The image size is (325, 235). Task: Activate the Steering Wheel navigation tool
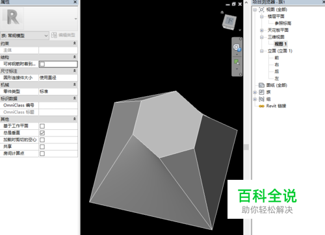coord(237,47)
